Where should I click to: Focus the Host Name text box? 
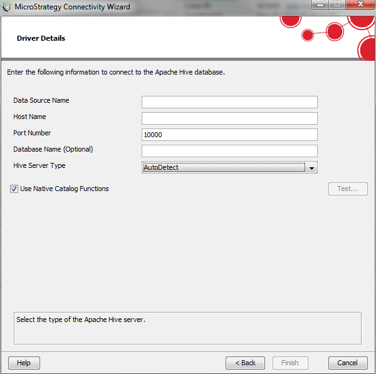(229, 118)
